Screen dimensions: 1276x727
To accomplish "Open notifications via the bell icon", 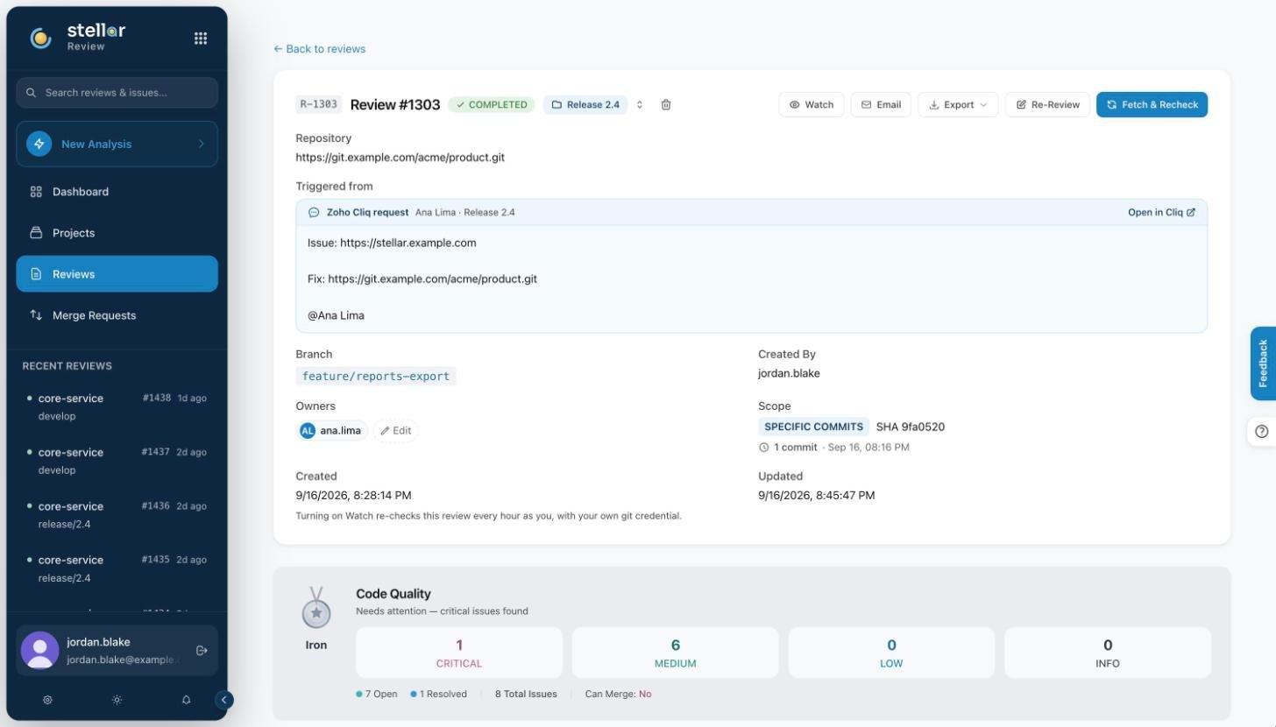I will [x=186, y=700].
